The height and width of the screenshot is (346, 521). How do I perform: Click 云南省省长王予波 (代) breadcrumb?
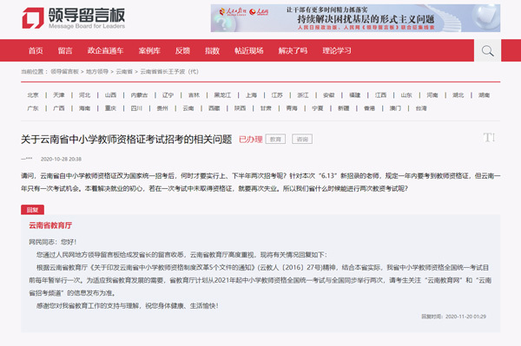point(169,72)
